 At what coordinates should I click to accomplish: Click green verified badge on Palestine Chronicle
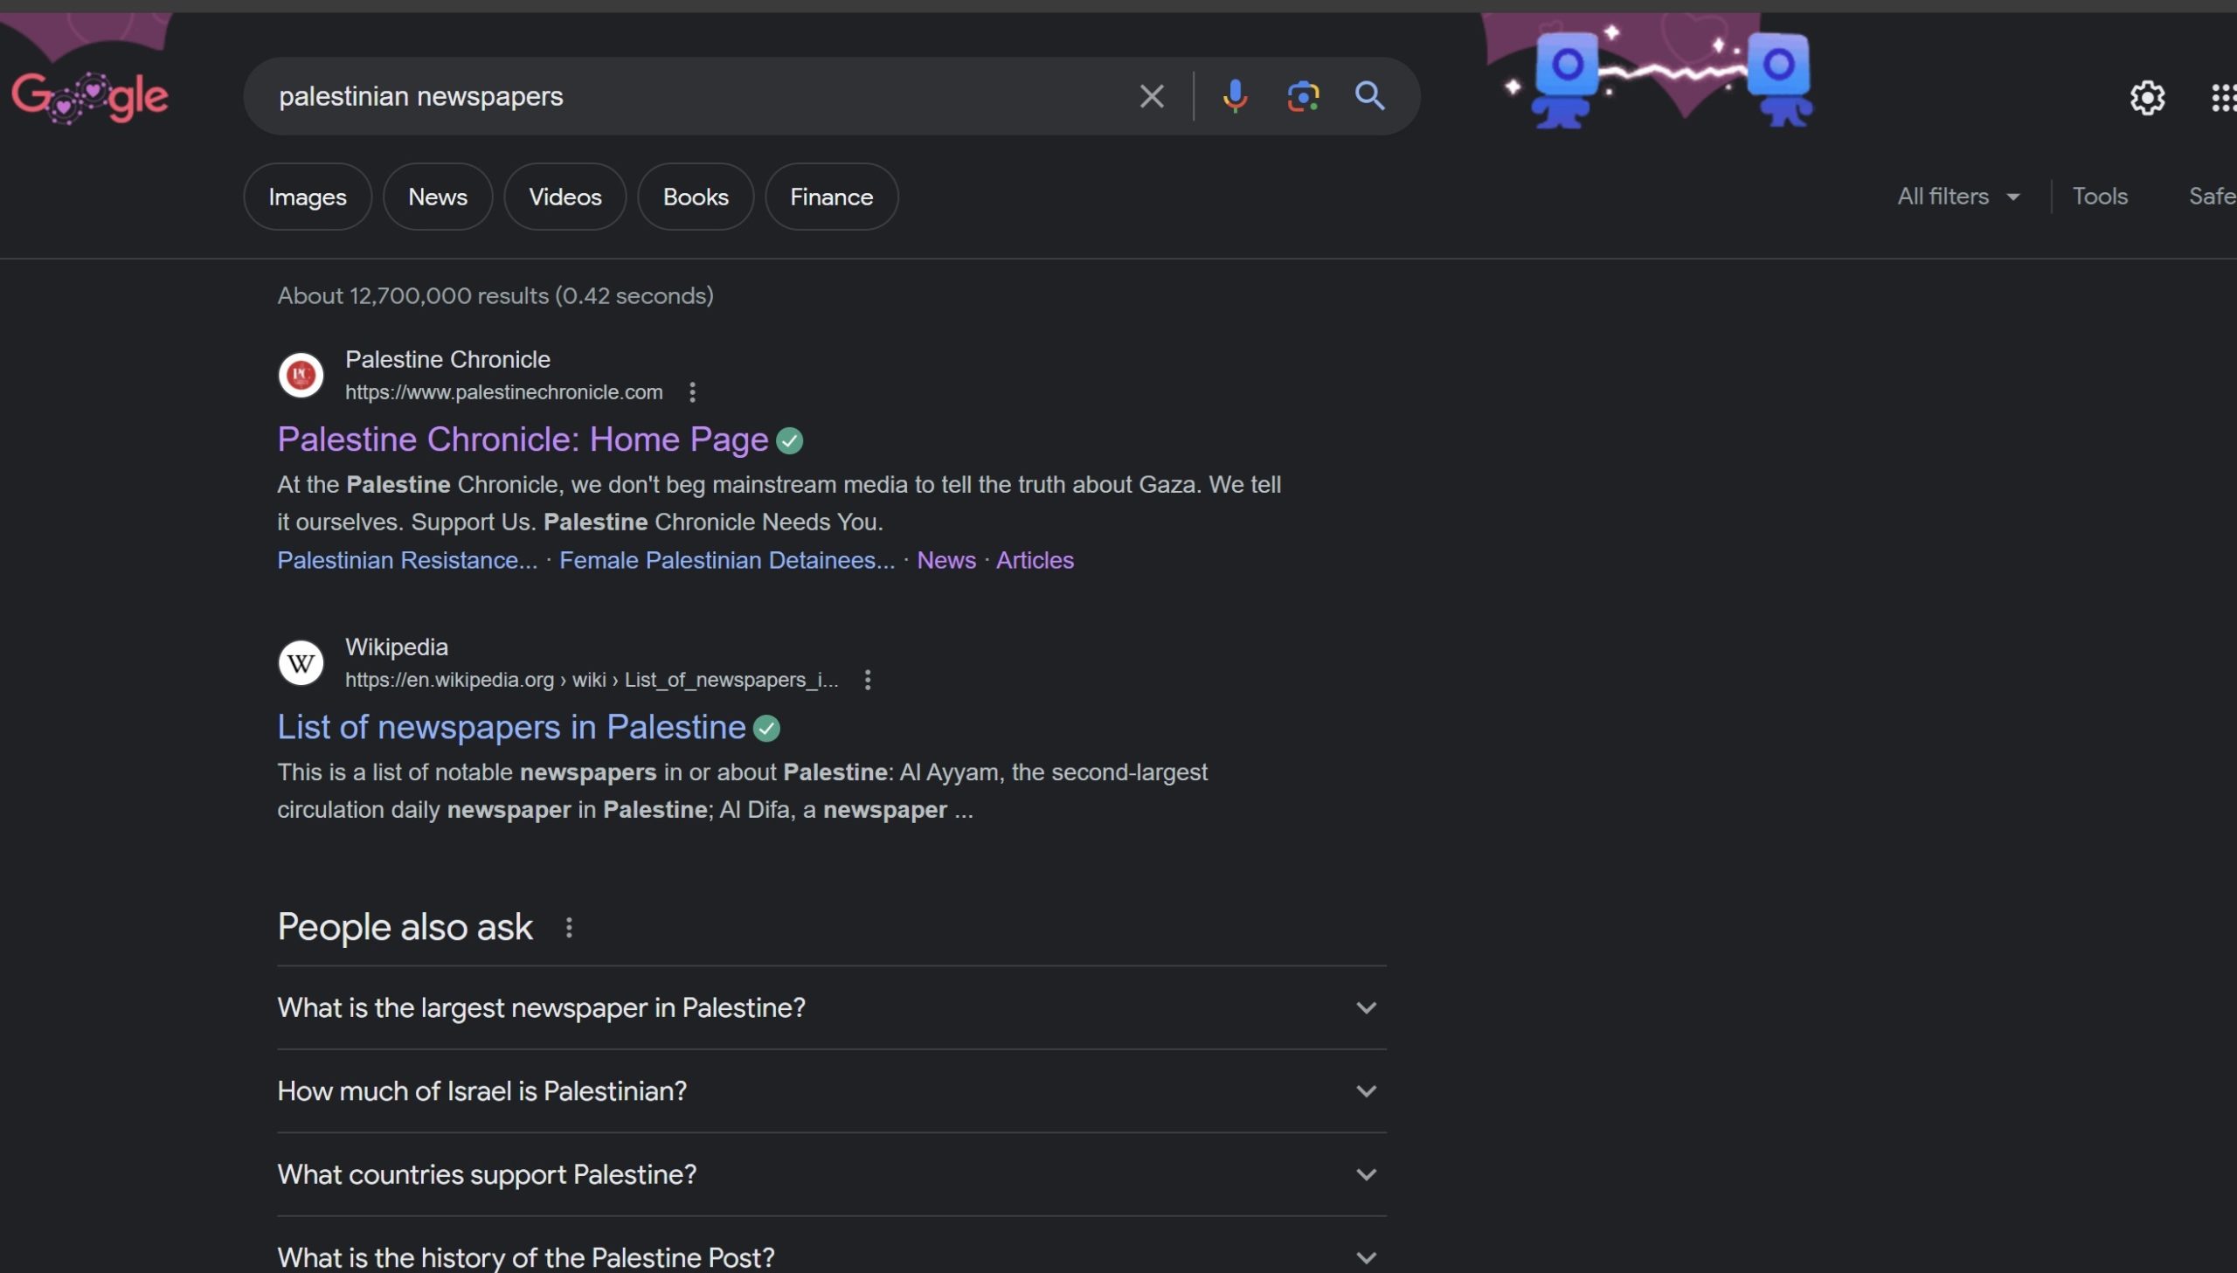[789, 440]
